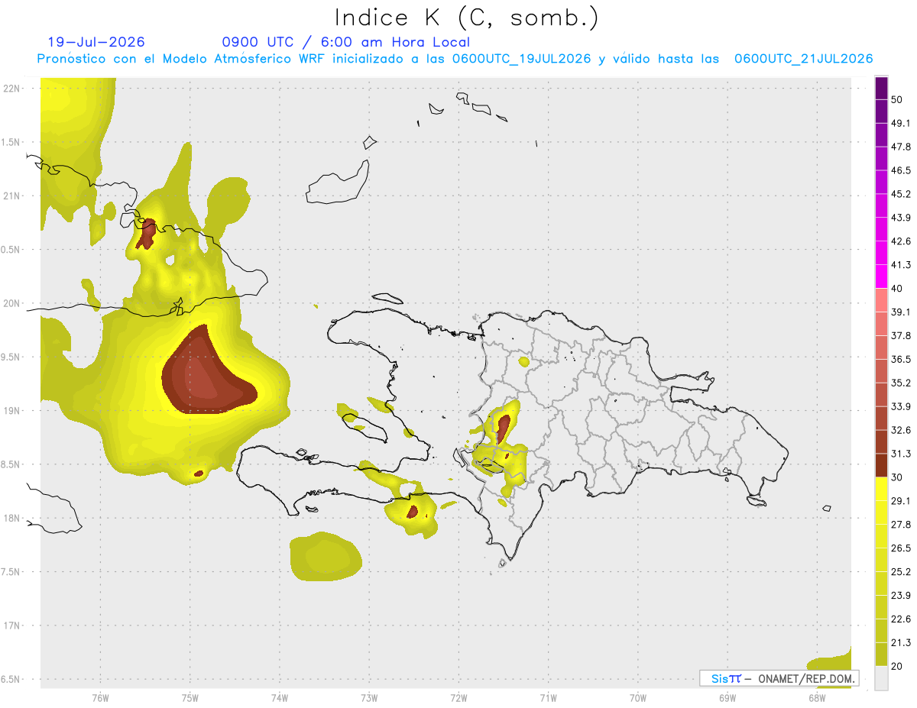Click the latitude label "22N"
Screen dimensions: 917x708
[x=13, y=88]
